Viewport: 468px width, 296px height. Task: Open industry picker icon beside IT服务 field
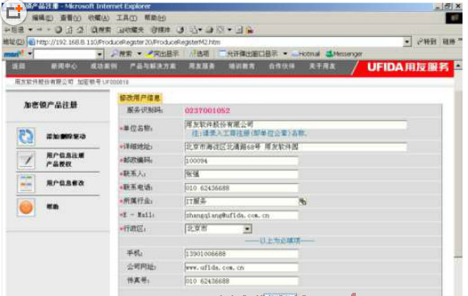coord(303,202)
